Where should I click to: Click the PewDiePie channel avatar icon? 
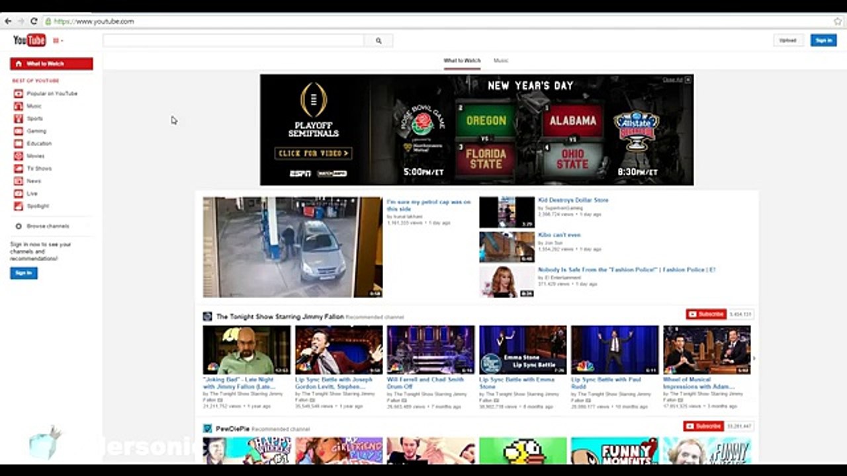point(207,428)
